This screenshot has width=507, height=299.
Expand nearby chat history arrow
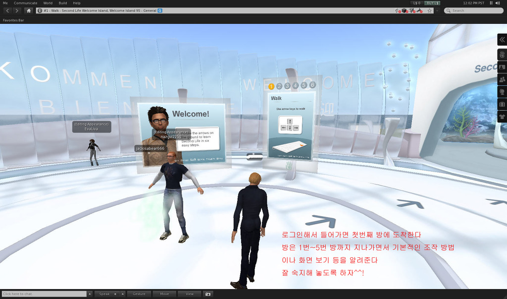90,294
